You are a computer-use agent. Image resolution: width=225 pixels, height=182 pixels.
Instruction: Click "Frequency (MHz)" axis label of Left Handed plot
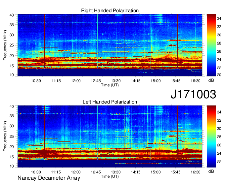tap(5, 136)
